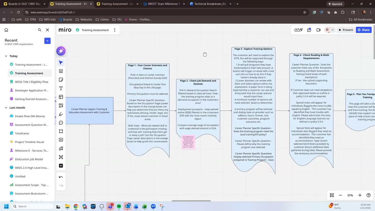The image size is (375, 211).
Task: Open more apps plus tool
Action: tap(61, 166)
